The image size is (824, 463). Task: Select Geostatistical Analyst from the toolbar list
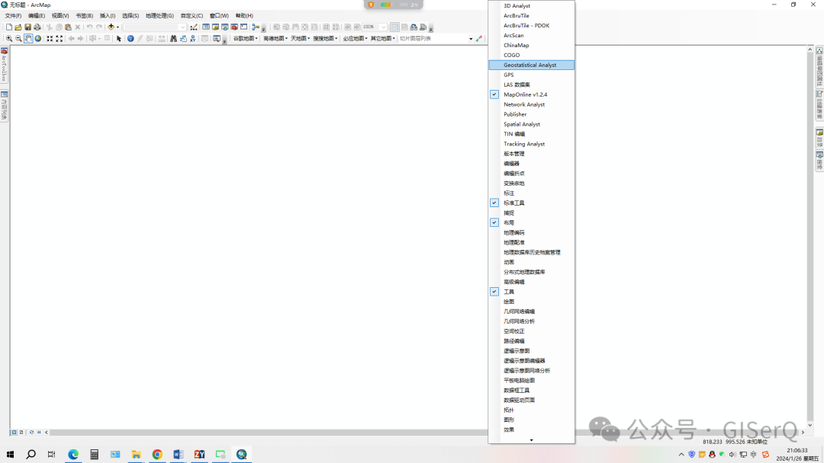tap(532, 64)
